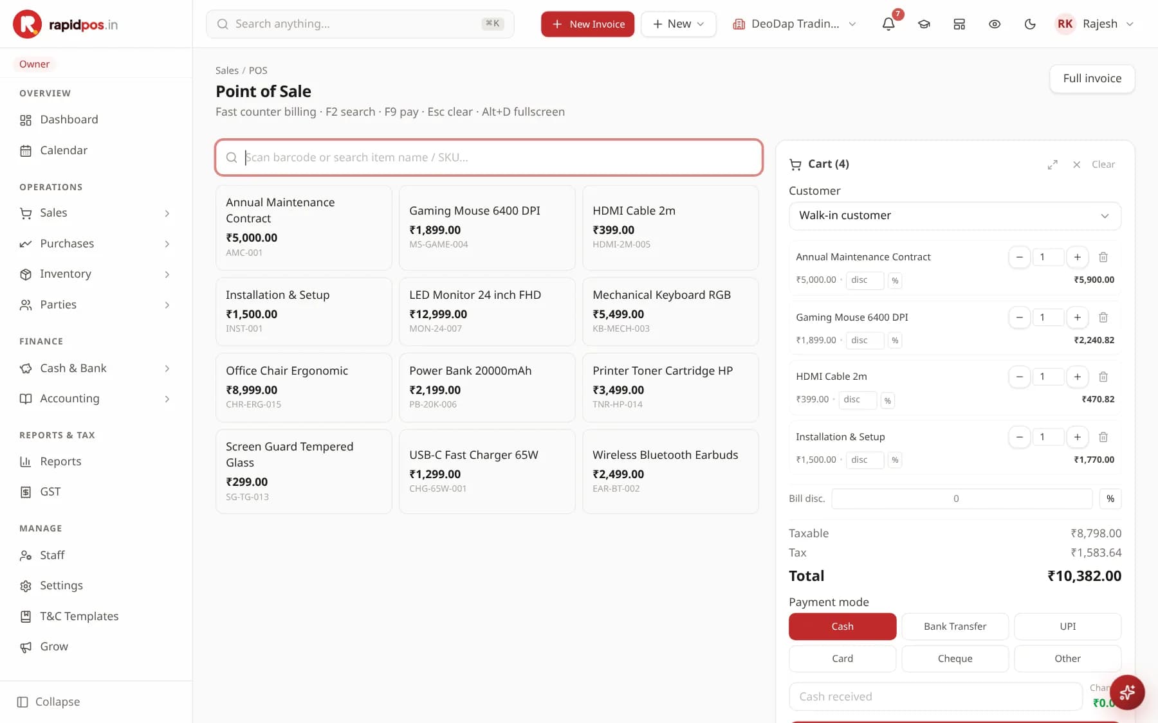The height and width of the screenshot is (723, 1158).
Task: Expand the Purchases sidebar section
Action: pyautogui.click(x=96, y=244)
